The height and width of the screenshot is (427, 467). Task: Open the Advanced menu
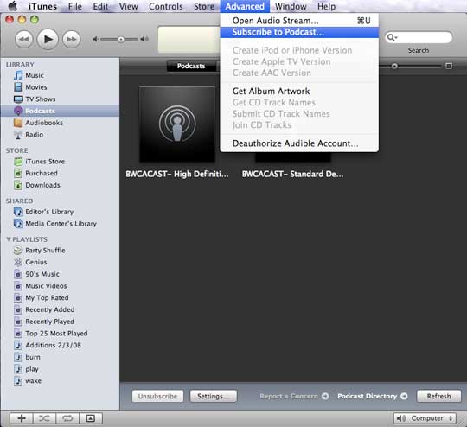[x=245, y=6]
